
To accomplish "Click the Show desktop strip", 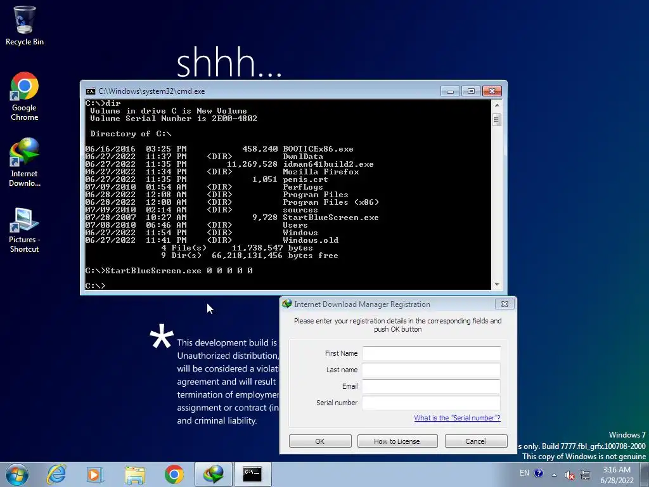I will pos(645,474).
